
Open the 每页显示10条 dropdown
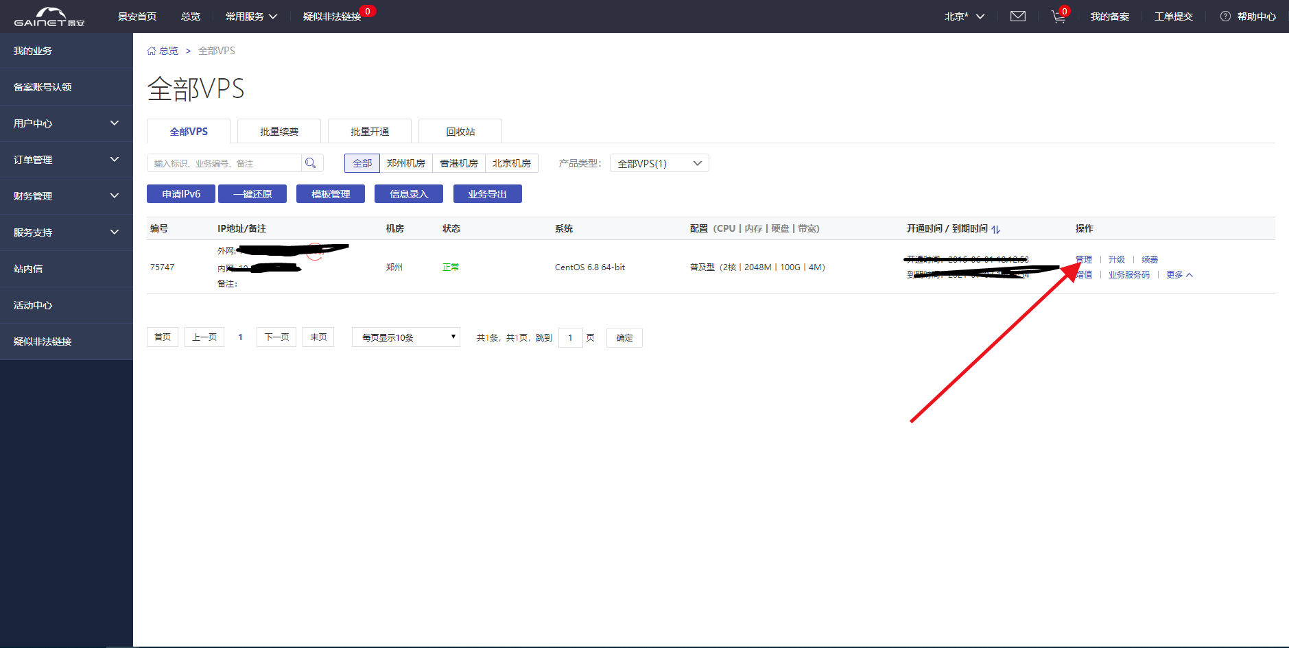406,337
